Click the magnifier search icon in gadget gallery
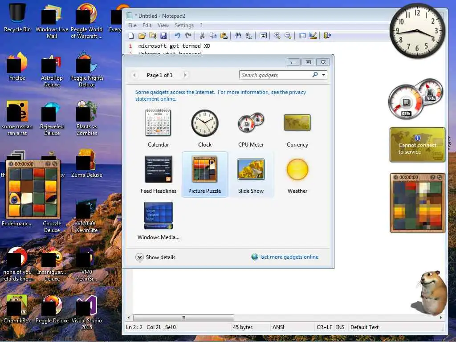This screenshot has height=342, width=456. [x=315, y=75]
